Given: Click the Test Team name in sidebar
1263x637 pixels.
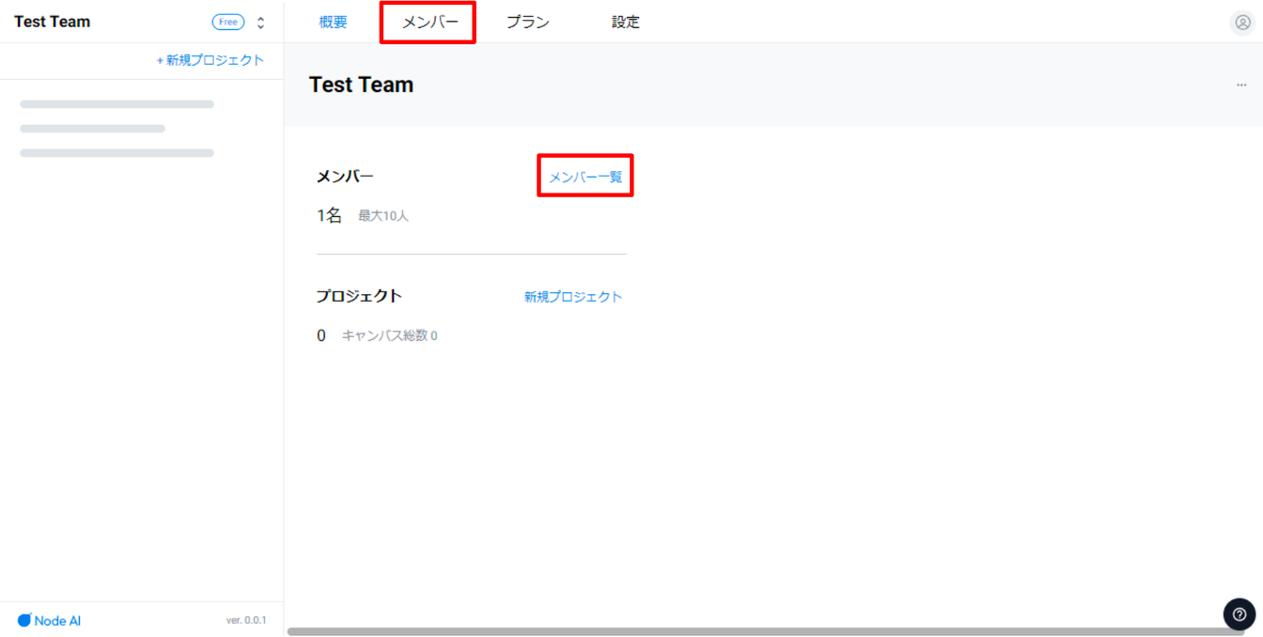Looking at the screenshot, I should (53, 22).
